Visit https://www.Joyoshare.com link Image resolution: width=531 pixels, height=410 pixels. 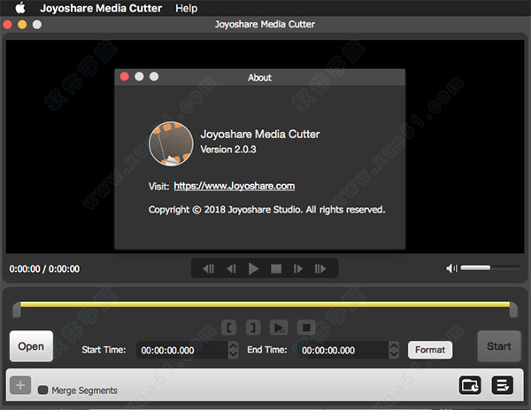[x=235, y=186]
